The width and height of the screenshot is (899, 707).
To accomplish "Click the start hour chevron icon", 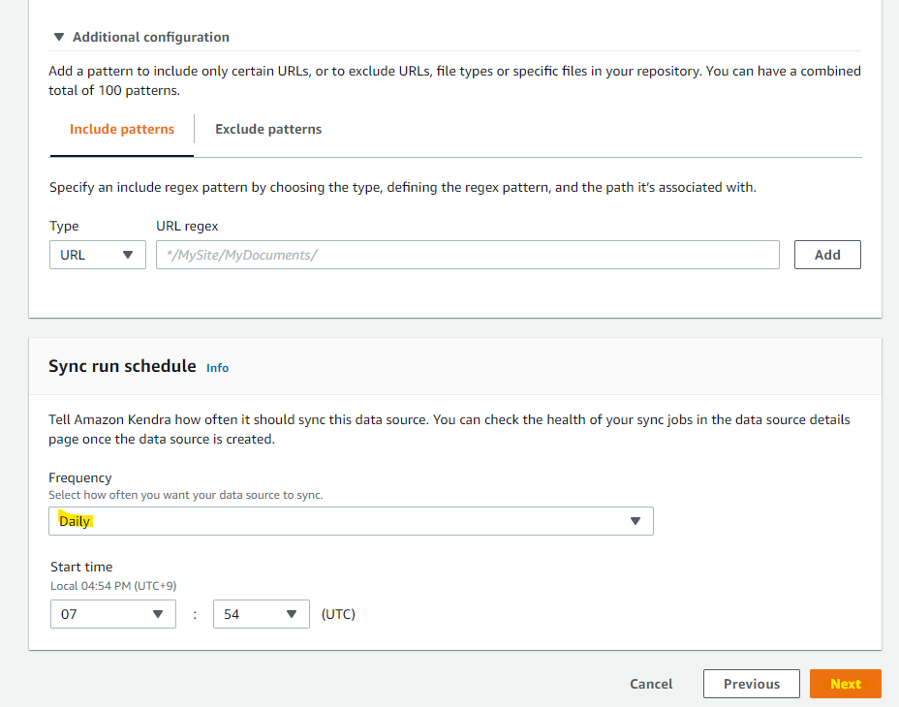I will (158, 614).
